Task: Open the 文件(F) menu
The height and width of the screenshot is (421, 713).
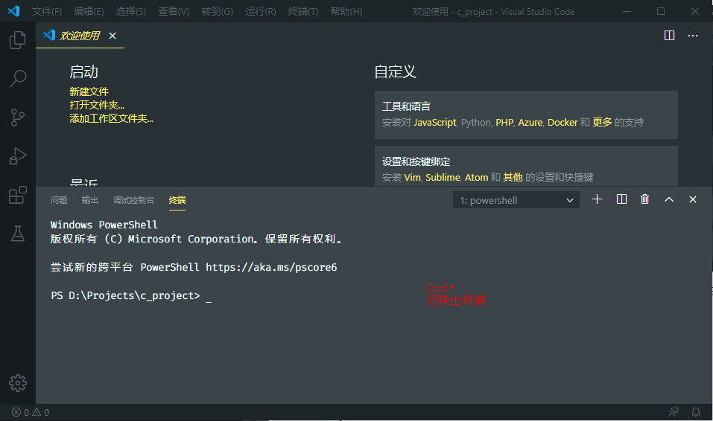Action: pyautogui.click(x=47, y=11)
